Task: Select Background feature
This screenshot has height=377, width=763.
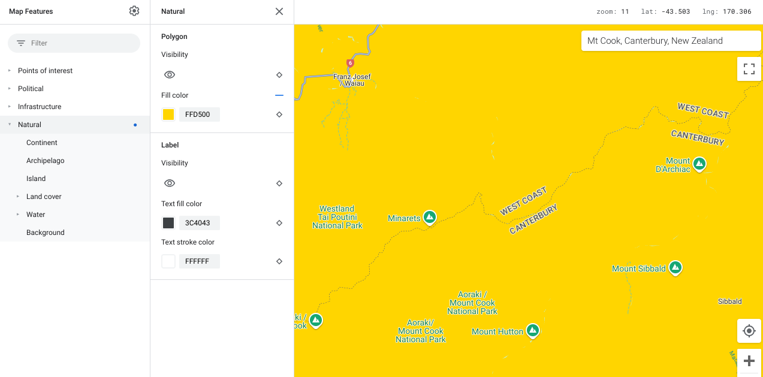Action: tap(46, 233)
